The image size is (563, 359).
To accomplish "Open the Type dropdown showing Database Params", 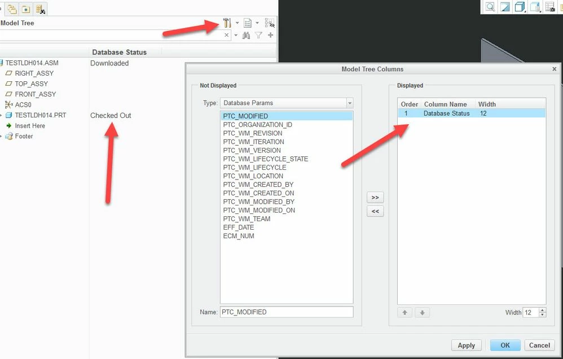I will (287, 103).
